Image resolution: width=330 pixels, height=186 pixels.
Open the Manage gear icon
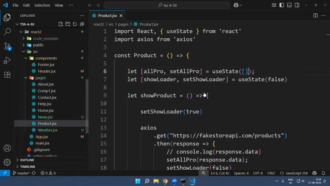[7, 162]
